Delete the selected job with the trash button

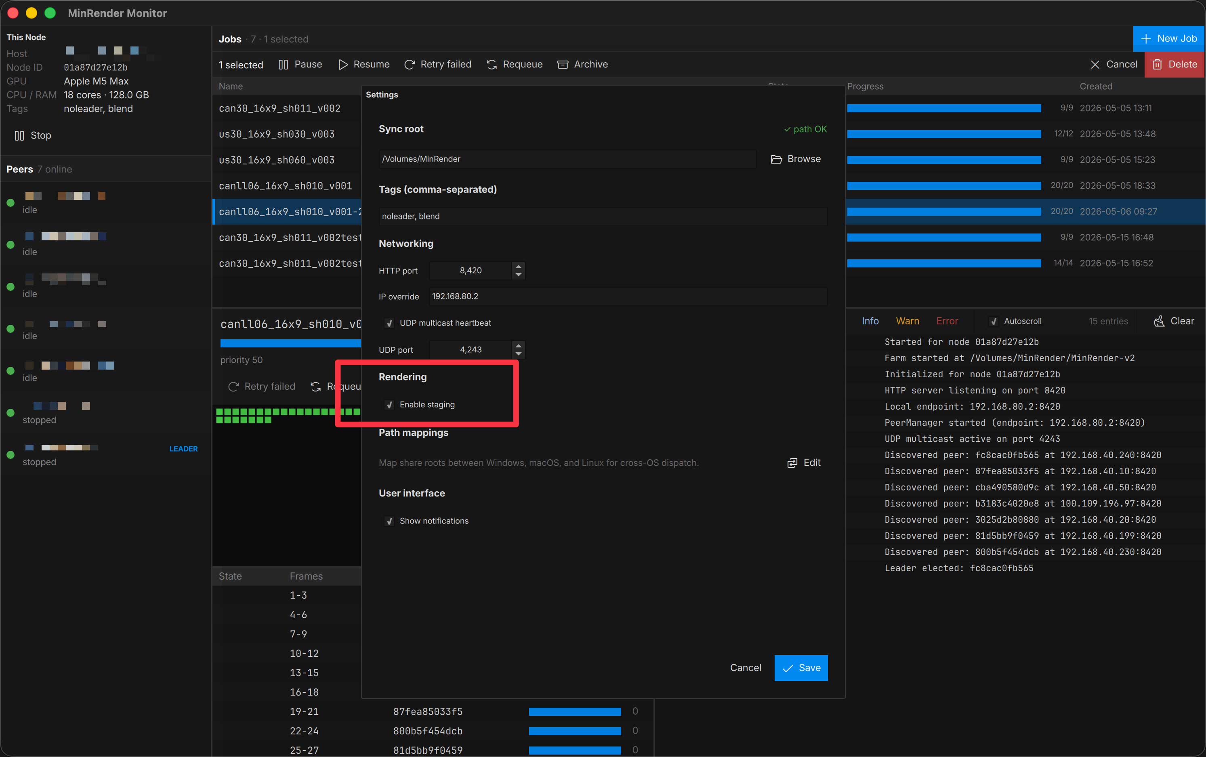click(x=1174, y=64)
